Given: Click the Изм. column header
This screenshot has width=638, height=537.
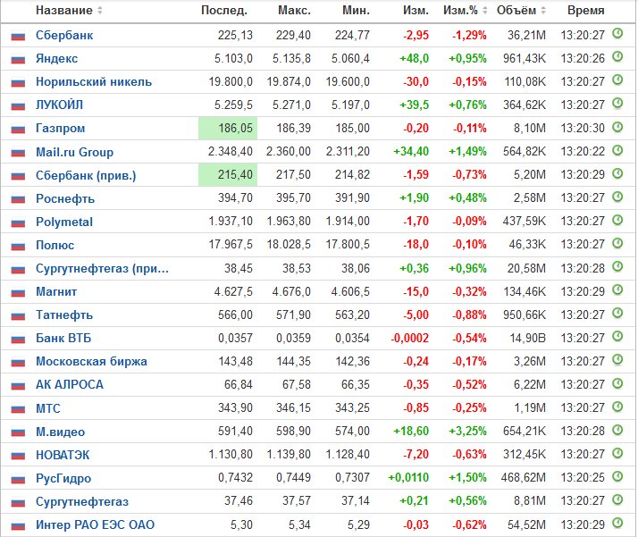Looking at the screenshot, I should pos(416,10).
